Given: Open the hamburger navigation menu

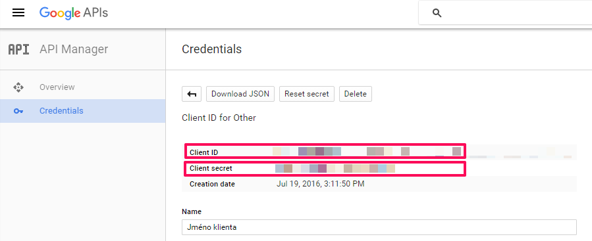Looking at the screenshot, I should [18, 12].
